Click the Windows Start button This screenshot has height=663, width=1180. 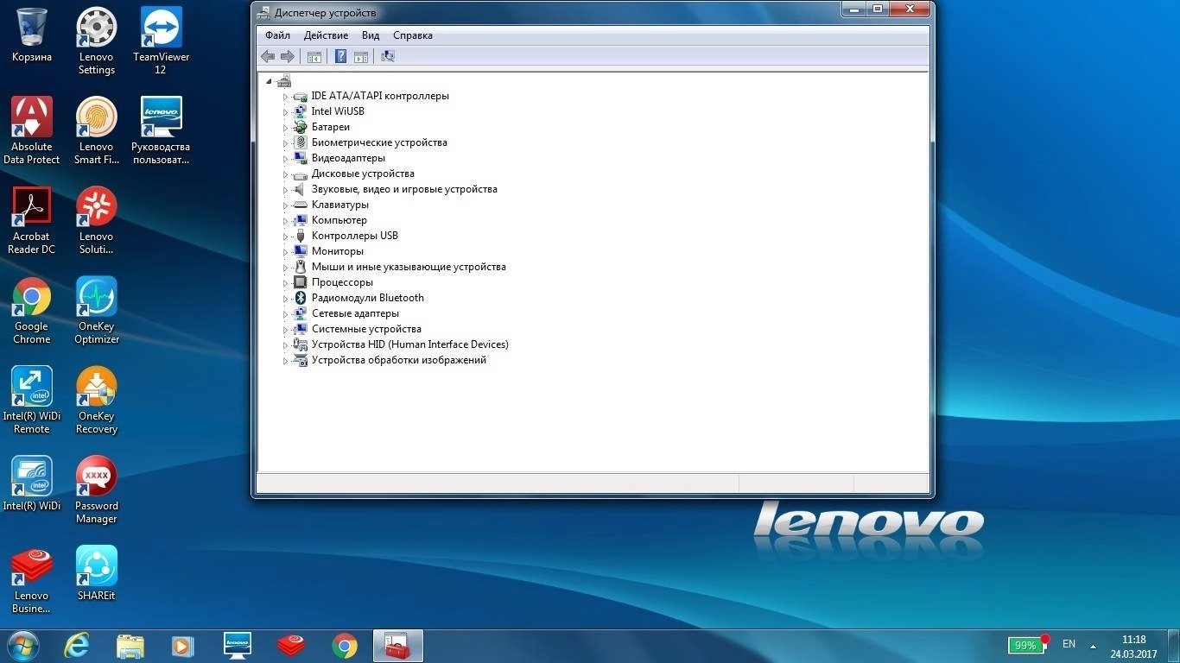point(22,646)
